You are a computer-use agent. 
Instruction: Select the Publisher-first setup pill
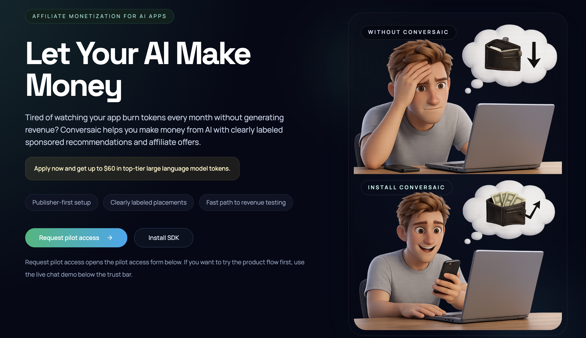62,202
